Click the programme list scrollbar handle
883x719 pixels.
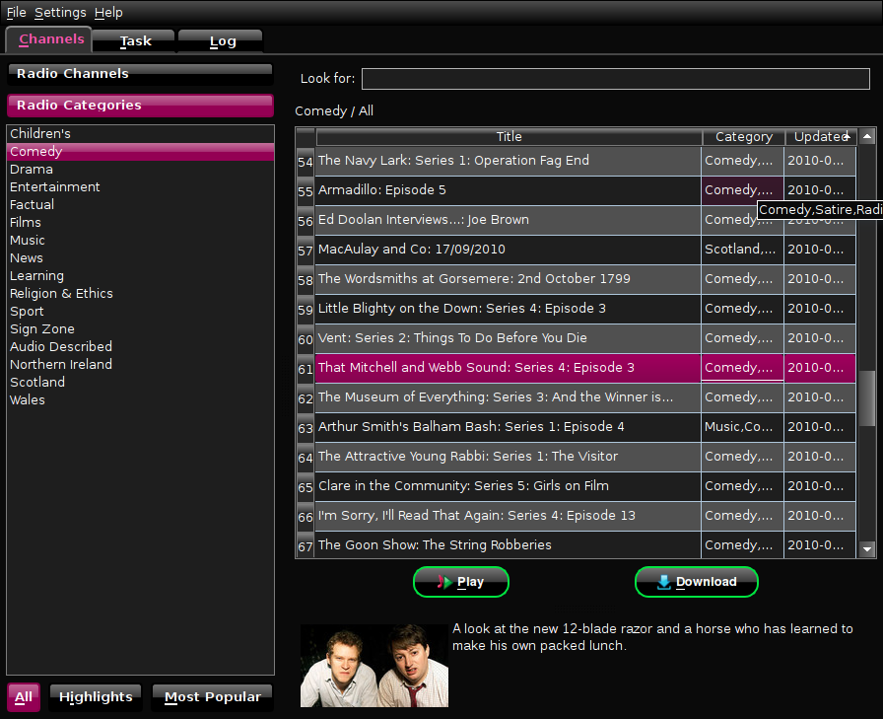click(867, 397)
